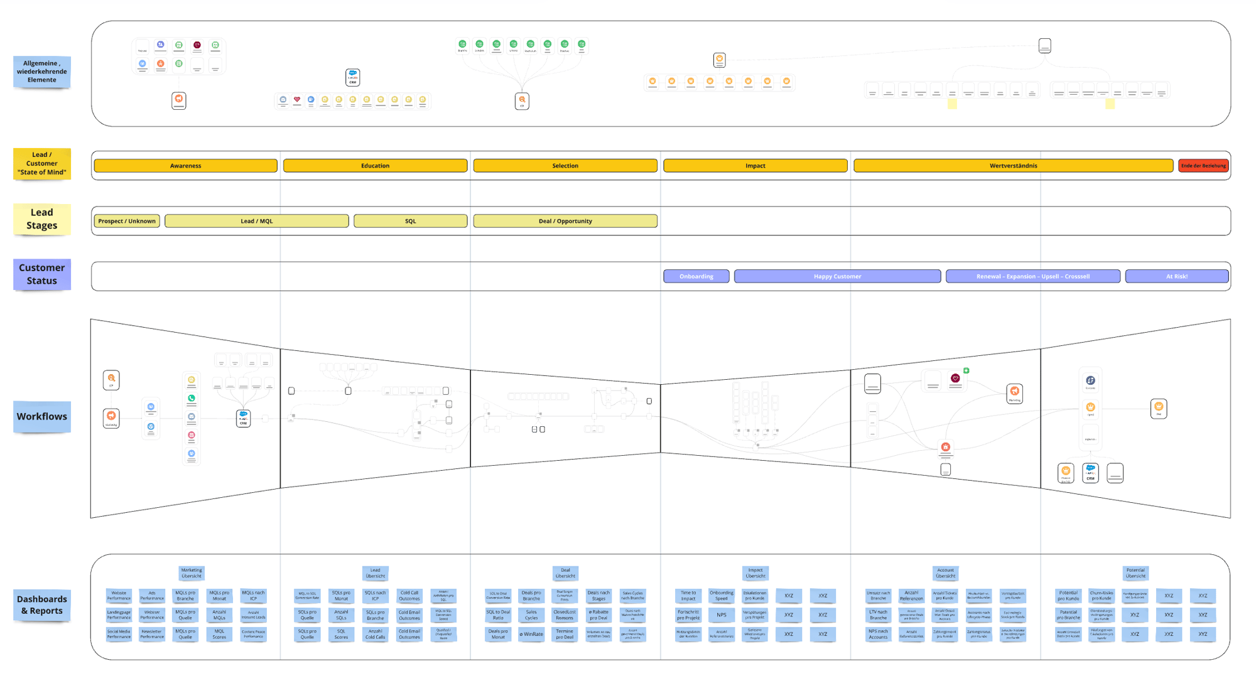Viewport: 1256px width, 683px height.
Task: Click the Customer Status row label
Action: pos(42,274)
